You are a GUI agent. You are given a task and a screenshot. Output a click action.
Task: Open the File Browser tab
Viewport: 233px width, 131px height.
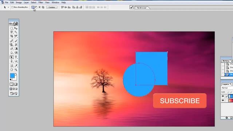tap(142, 8)
